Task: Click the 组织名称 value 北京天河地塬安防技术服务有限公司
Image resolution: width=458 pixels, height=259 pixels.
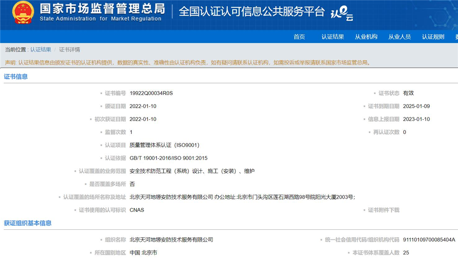Action: tap(171, 240)
